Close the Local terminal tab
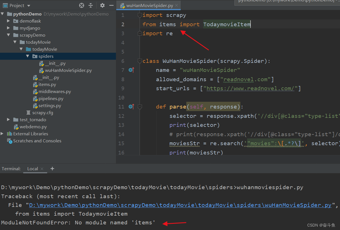The height and width of the screenshot is (230, 340). pos(42,169)
